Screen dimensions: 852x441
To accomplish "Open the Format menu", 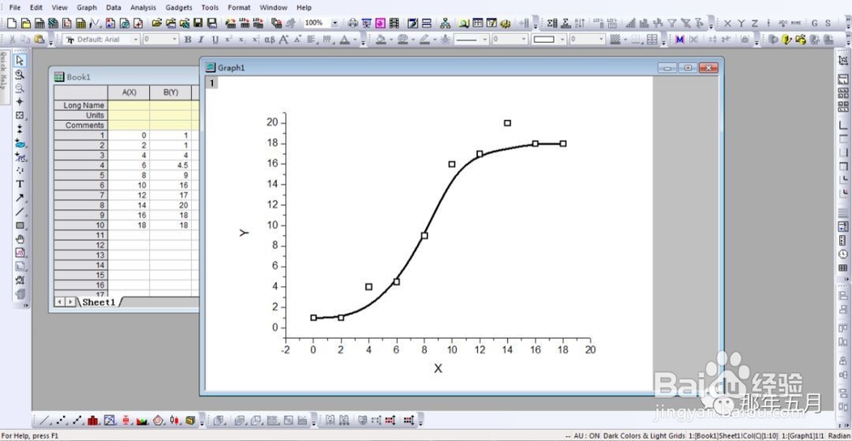I will 239,8.
